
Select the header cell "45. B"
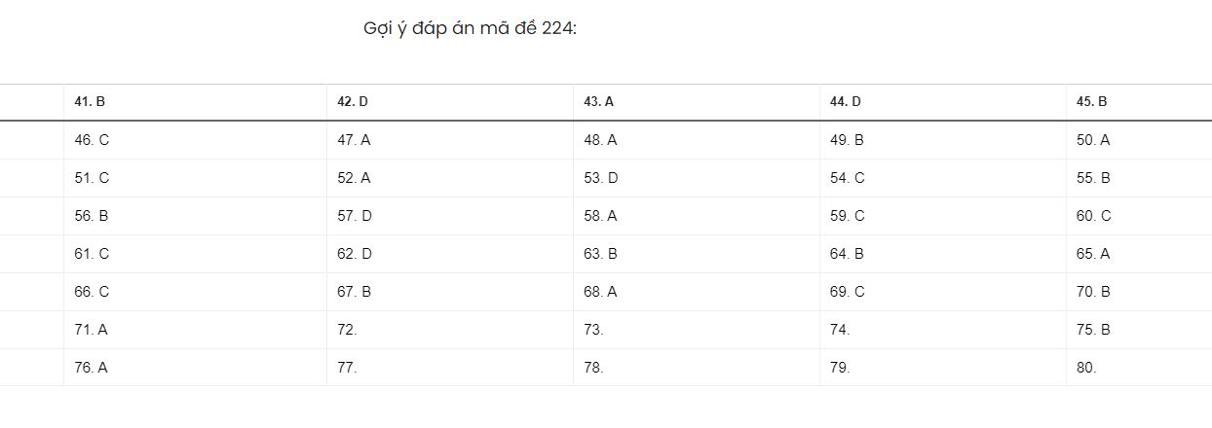[1092, 102]
